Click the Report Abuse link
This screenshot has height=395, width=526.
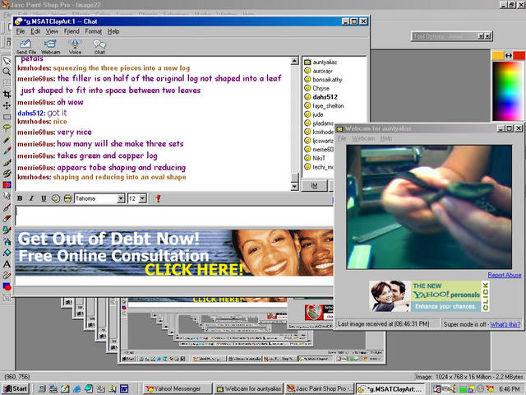(504, 275)
